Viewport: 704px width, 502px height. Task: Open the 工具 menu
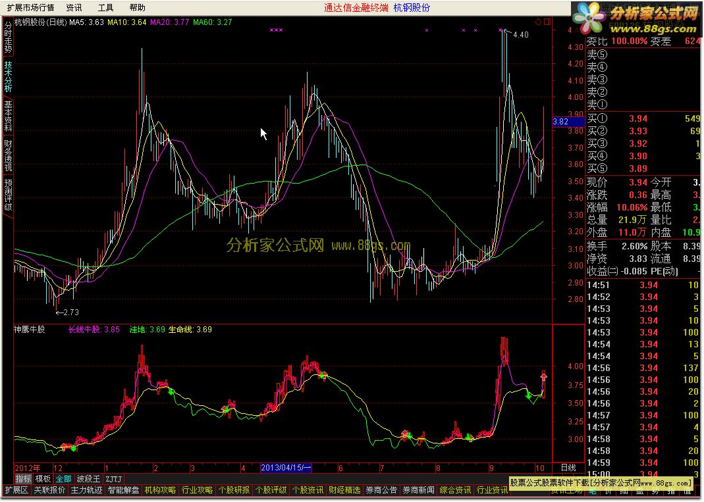click(105, 8)
